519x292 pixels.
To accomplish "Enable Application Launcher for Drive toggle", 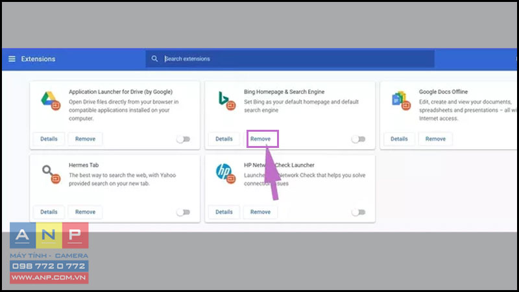I will coord(184,139).
